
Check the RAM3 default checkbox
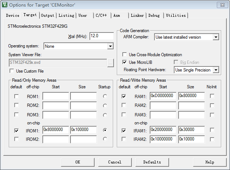coord(124,115)
